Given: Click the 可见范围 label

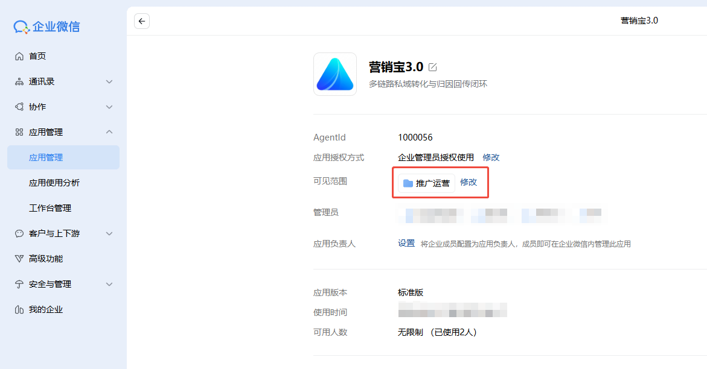Looking at the screenshot, I should pyautogui.click(x=330, y=181).
